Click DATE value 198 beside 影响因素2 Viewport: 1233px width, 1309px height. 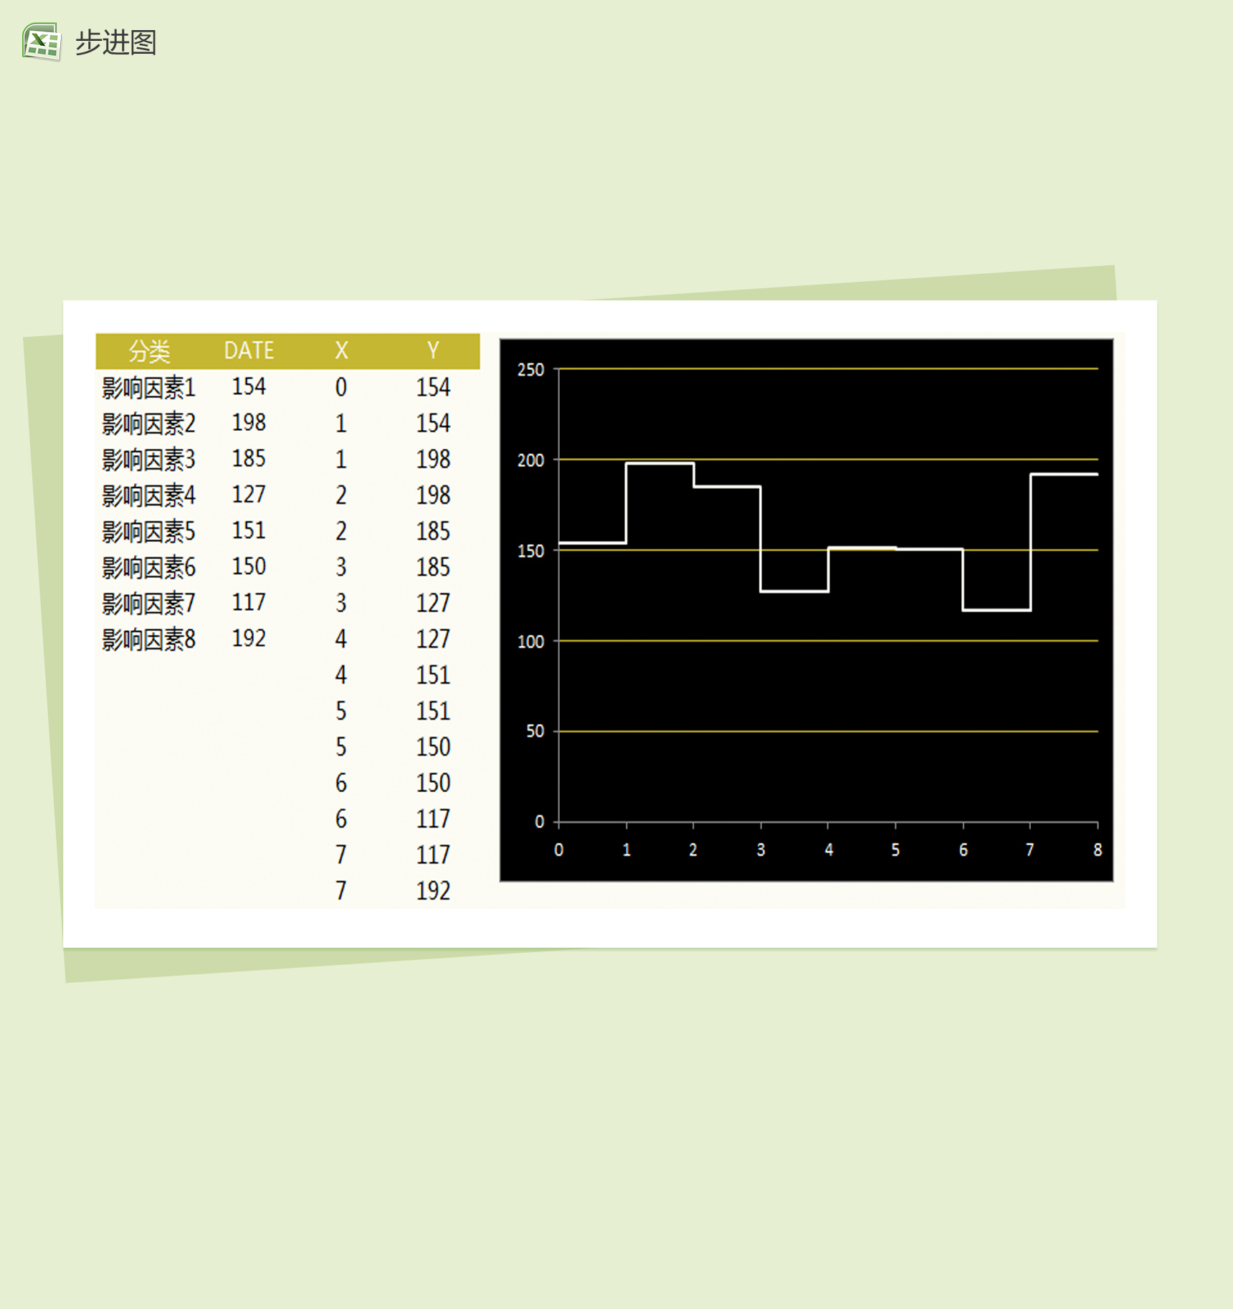(249, 423)
